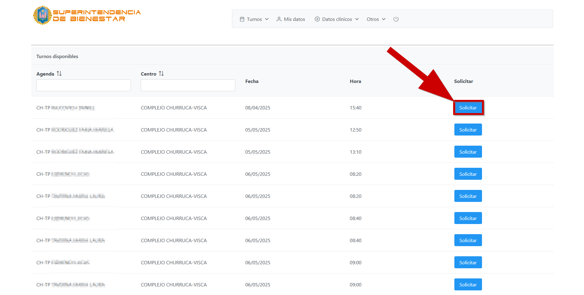Expand the Datos clínicos dropdown chevron
This screenshot has height=295, width=584.
click(357, 19)
